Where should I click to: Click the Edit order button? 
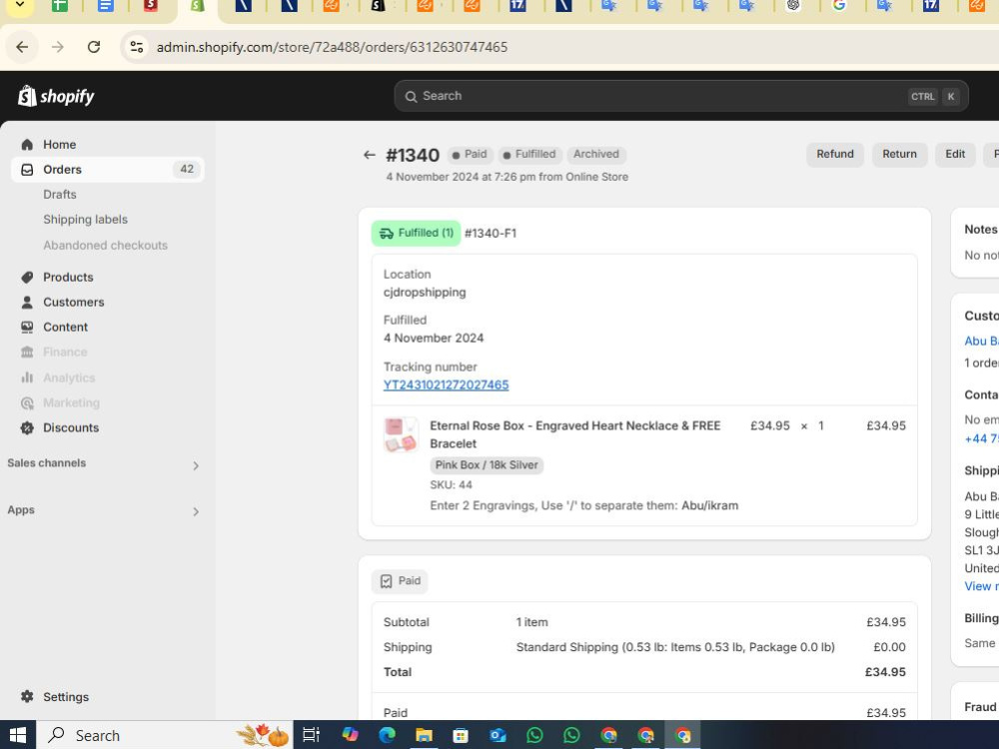tap(955, 154)
